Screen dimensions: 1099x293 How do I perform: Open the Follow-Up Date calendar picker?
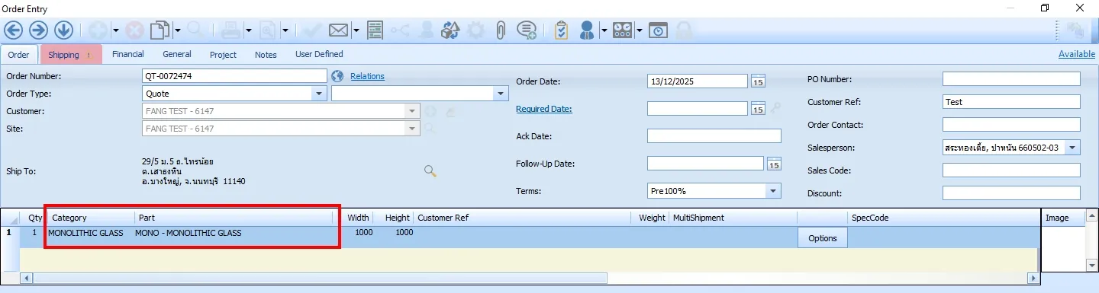(x=774, y=164)
